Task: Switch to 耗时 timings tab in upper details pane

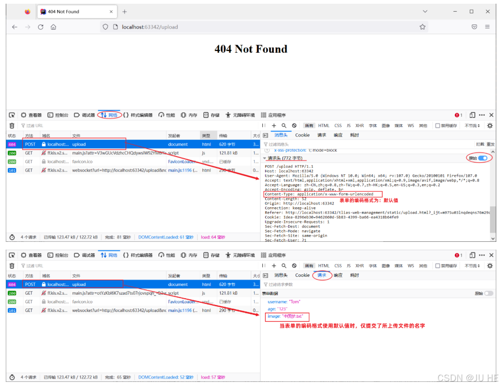Action: (355, 135)
